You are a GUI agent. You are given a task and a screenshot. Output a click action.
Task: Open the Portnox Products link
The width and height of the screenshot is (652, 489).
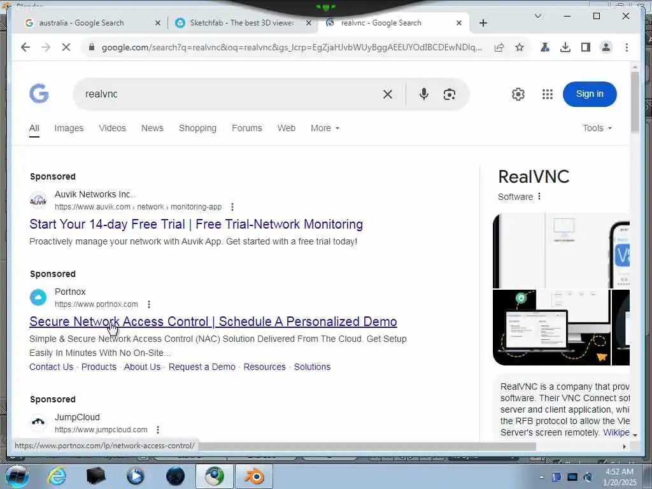click(x=99, y=367)
